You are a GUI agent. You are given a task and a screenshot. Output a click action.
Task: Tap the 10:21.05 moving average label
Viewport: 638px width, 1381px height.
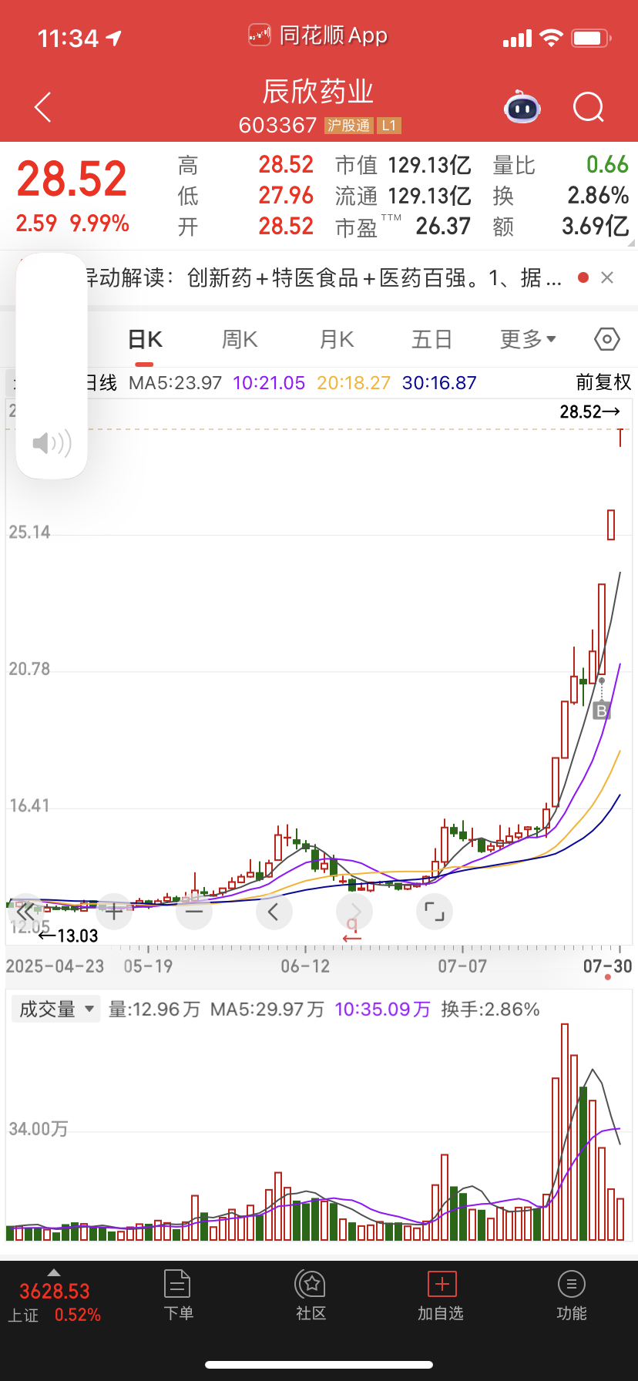click(269, 383)
